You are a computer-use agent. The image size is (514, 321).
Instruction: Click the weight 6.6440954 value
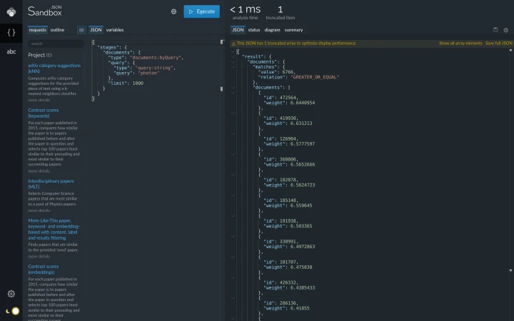coord(303,103)
